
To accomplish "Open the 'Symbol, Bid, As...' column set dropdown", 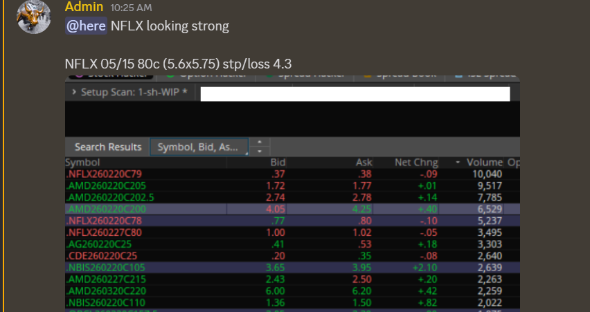I will click(199, 147).
